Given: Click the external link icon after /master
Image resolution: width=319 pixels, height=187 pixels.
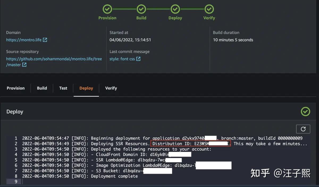Looking at the screenshot, I should click(24, 65).
